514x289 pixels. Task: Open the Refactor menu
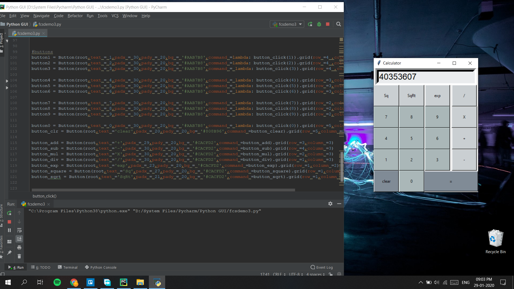pyautogui.click(x=75, y=16)
